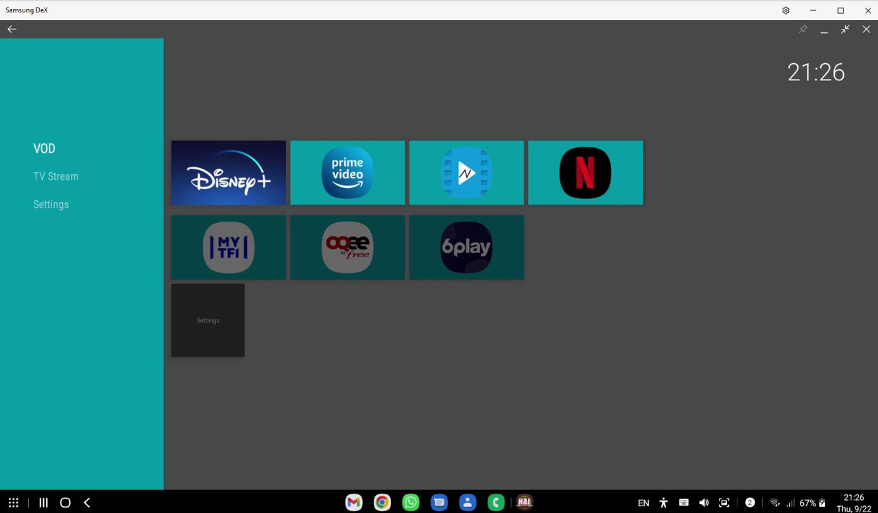Pin the app window with the pin icon

click(x=803, y=29)
